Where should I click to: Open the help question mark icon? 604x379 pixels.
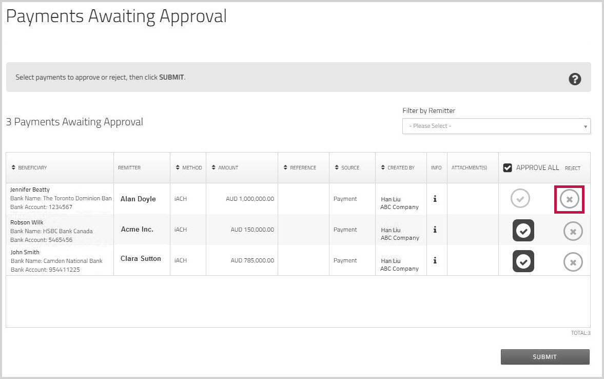click(575, 79)
